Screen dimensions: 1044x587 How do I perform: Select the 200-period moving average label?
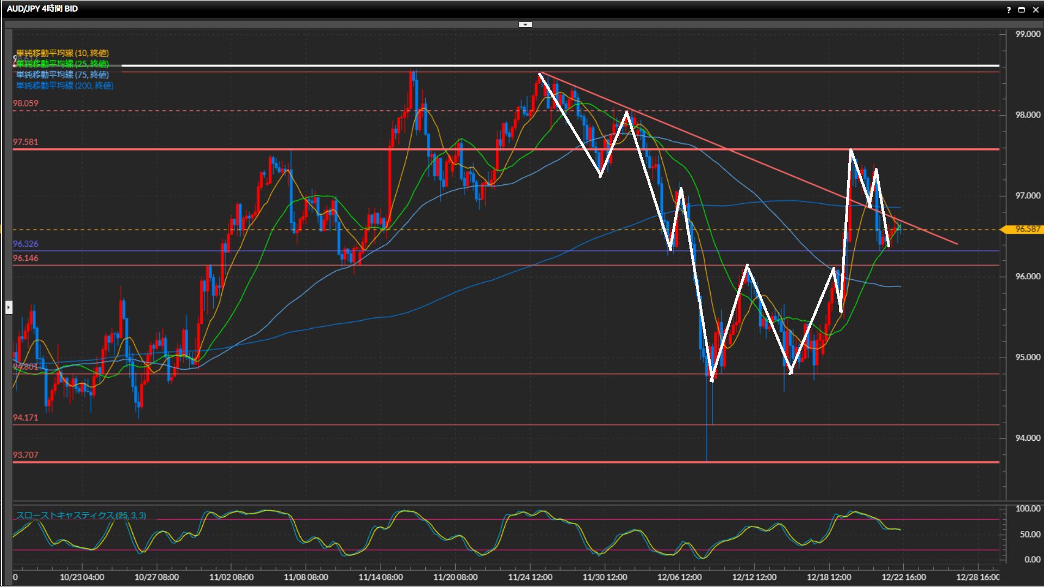(65, 85)
